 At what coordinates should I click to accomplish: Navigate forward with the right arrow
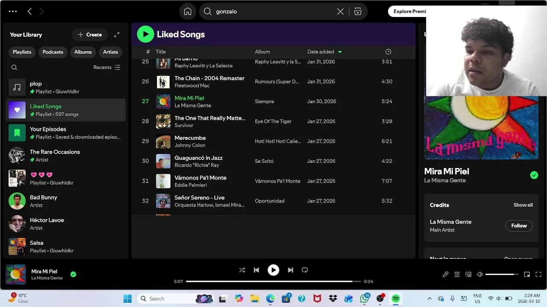41,12
